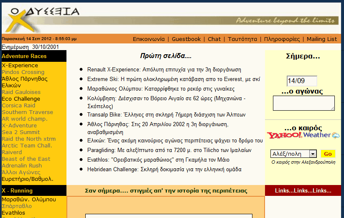Open the Ταυτότητα page
This screenshot has height=218, width=344.
242,39
